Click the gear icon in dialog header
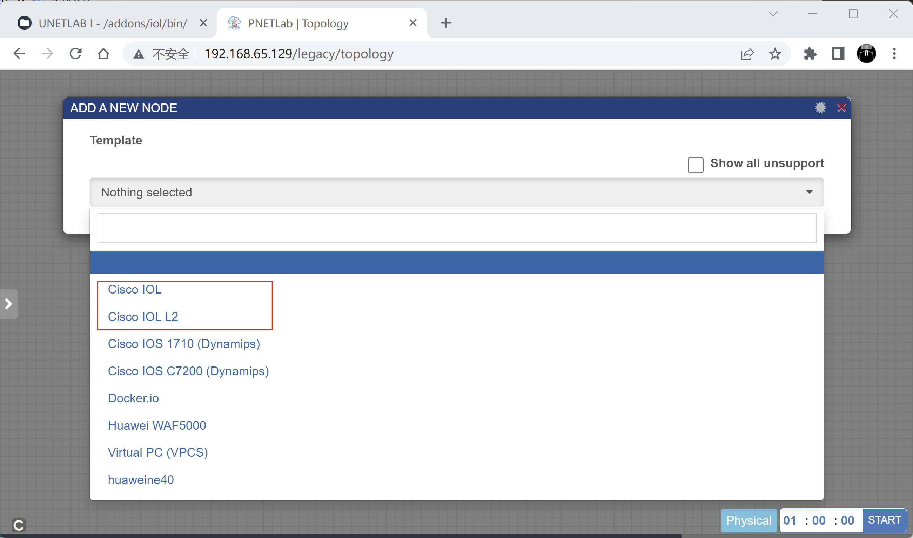 820,108
